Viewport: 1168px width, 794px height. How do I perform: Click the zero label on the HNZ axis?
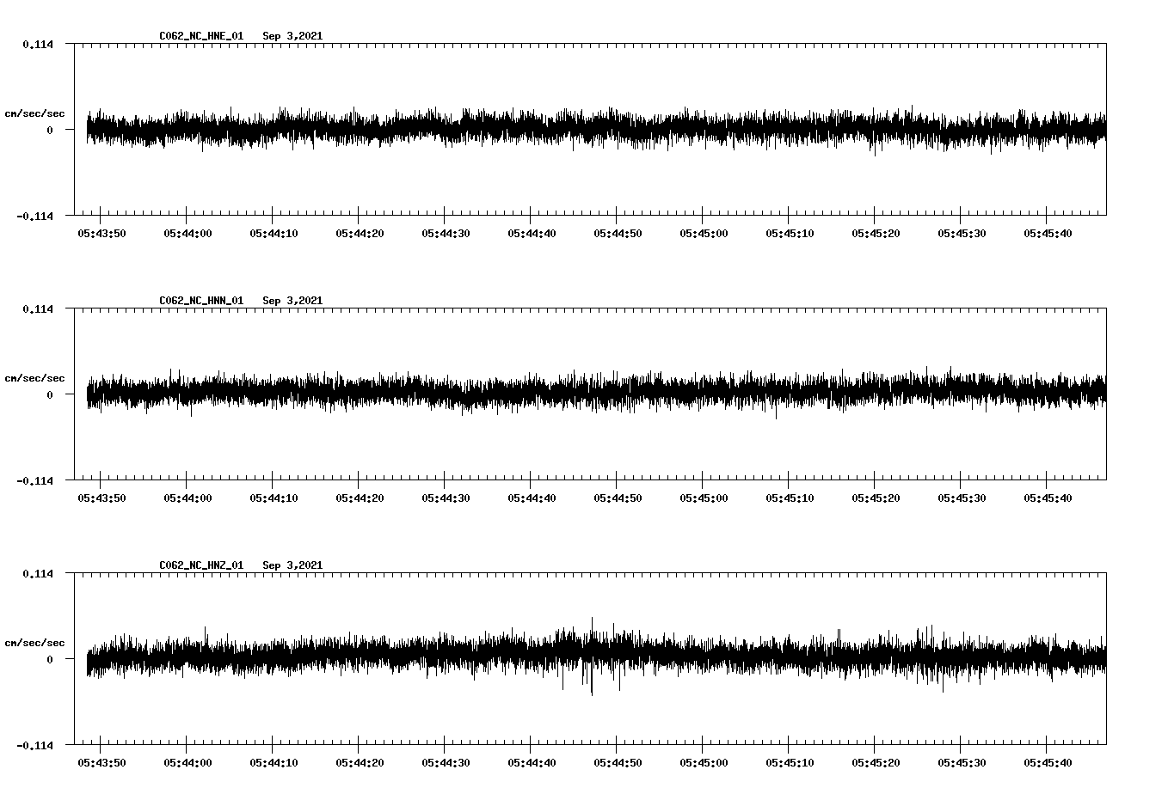click(50, 659)
